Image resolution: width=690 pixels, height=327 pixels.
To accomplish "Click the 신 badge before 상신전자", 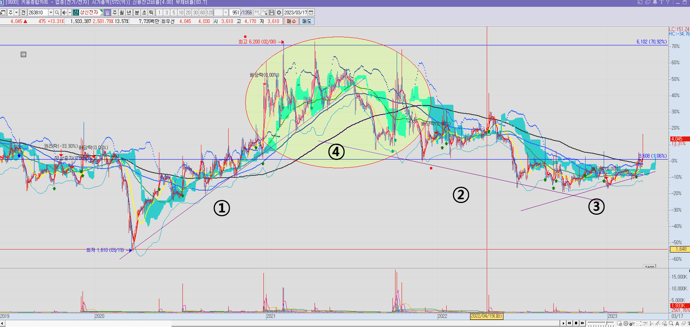I will (x=76, y=12).
